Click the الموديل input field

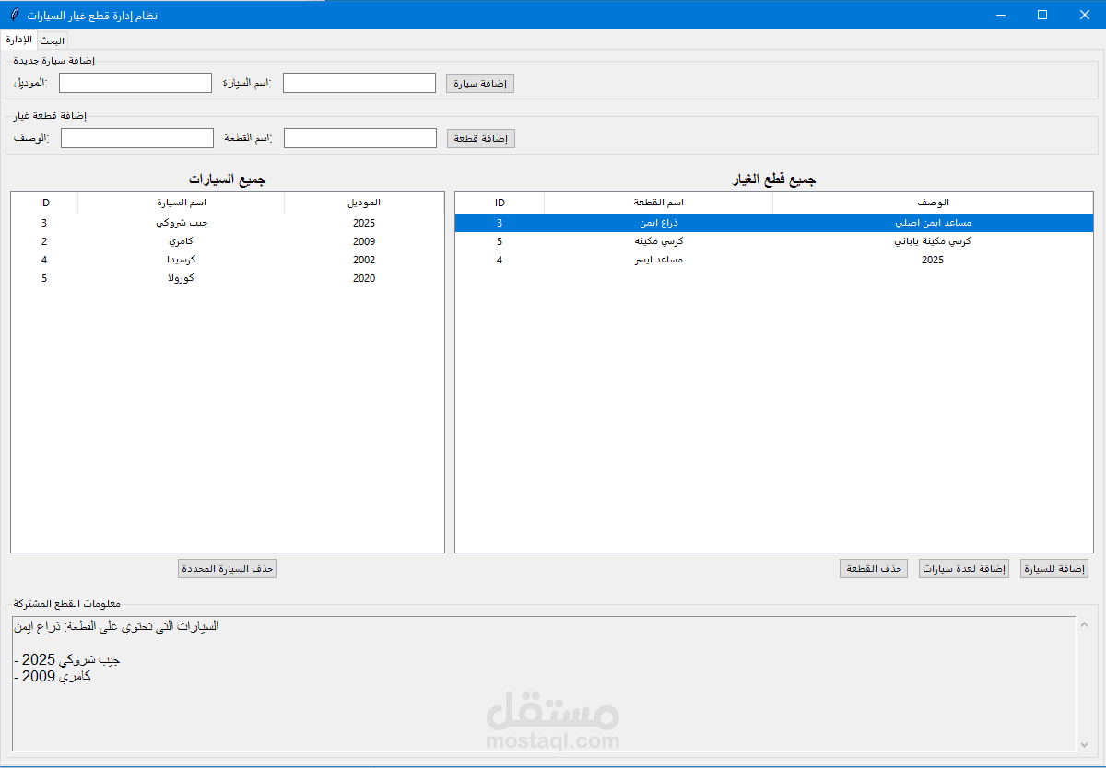click(135, 83)
